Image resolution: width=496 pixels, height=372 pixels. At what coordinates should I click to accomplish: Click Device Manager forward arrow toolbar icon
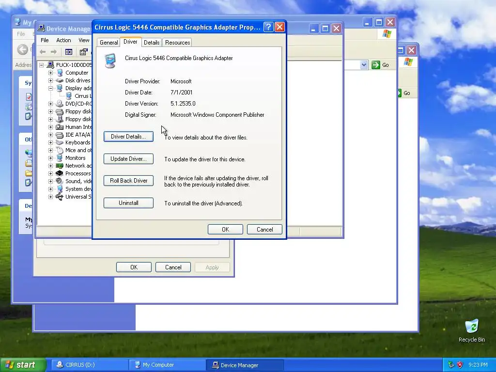point(54,52)
